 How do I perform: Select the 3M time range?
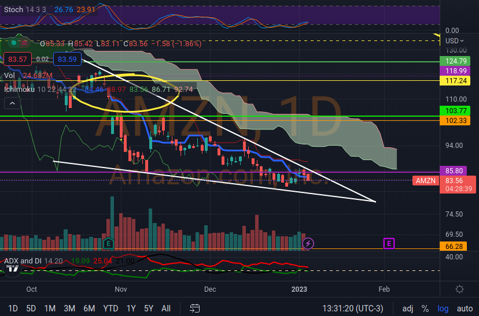click(69, 308)
